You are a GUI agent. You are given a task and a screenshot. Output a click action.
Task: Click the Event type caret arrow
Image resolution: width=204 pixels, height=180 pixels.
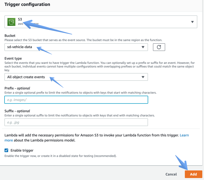pos(143,77)
